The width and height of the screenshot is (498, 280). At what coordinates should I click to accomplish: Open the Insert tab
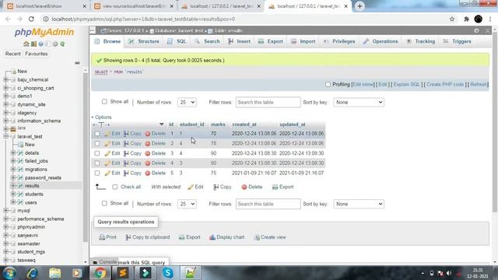[239, 41]
